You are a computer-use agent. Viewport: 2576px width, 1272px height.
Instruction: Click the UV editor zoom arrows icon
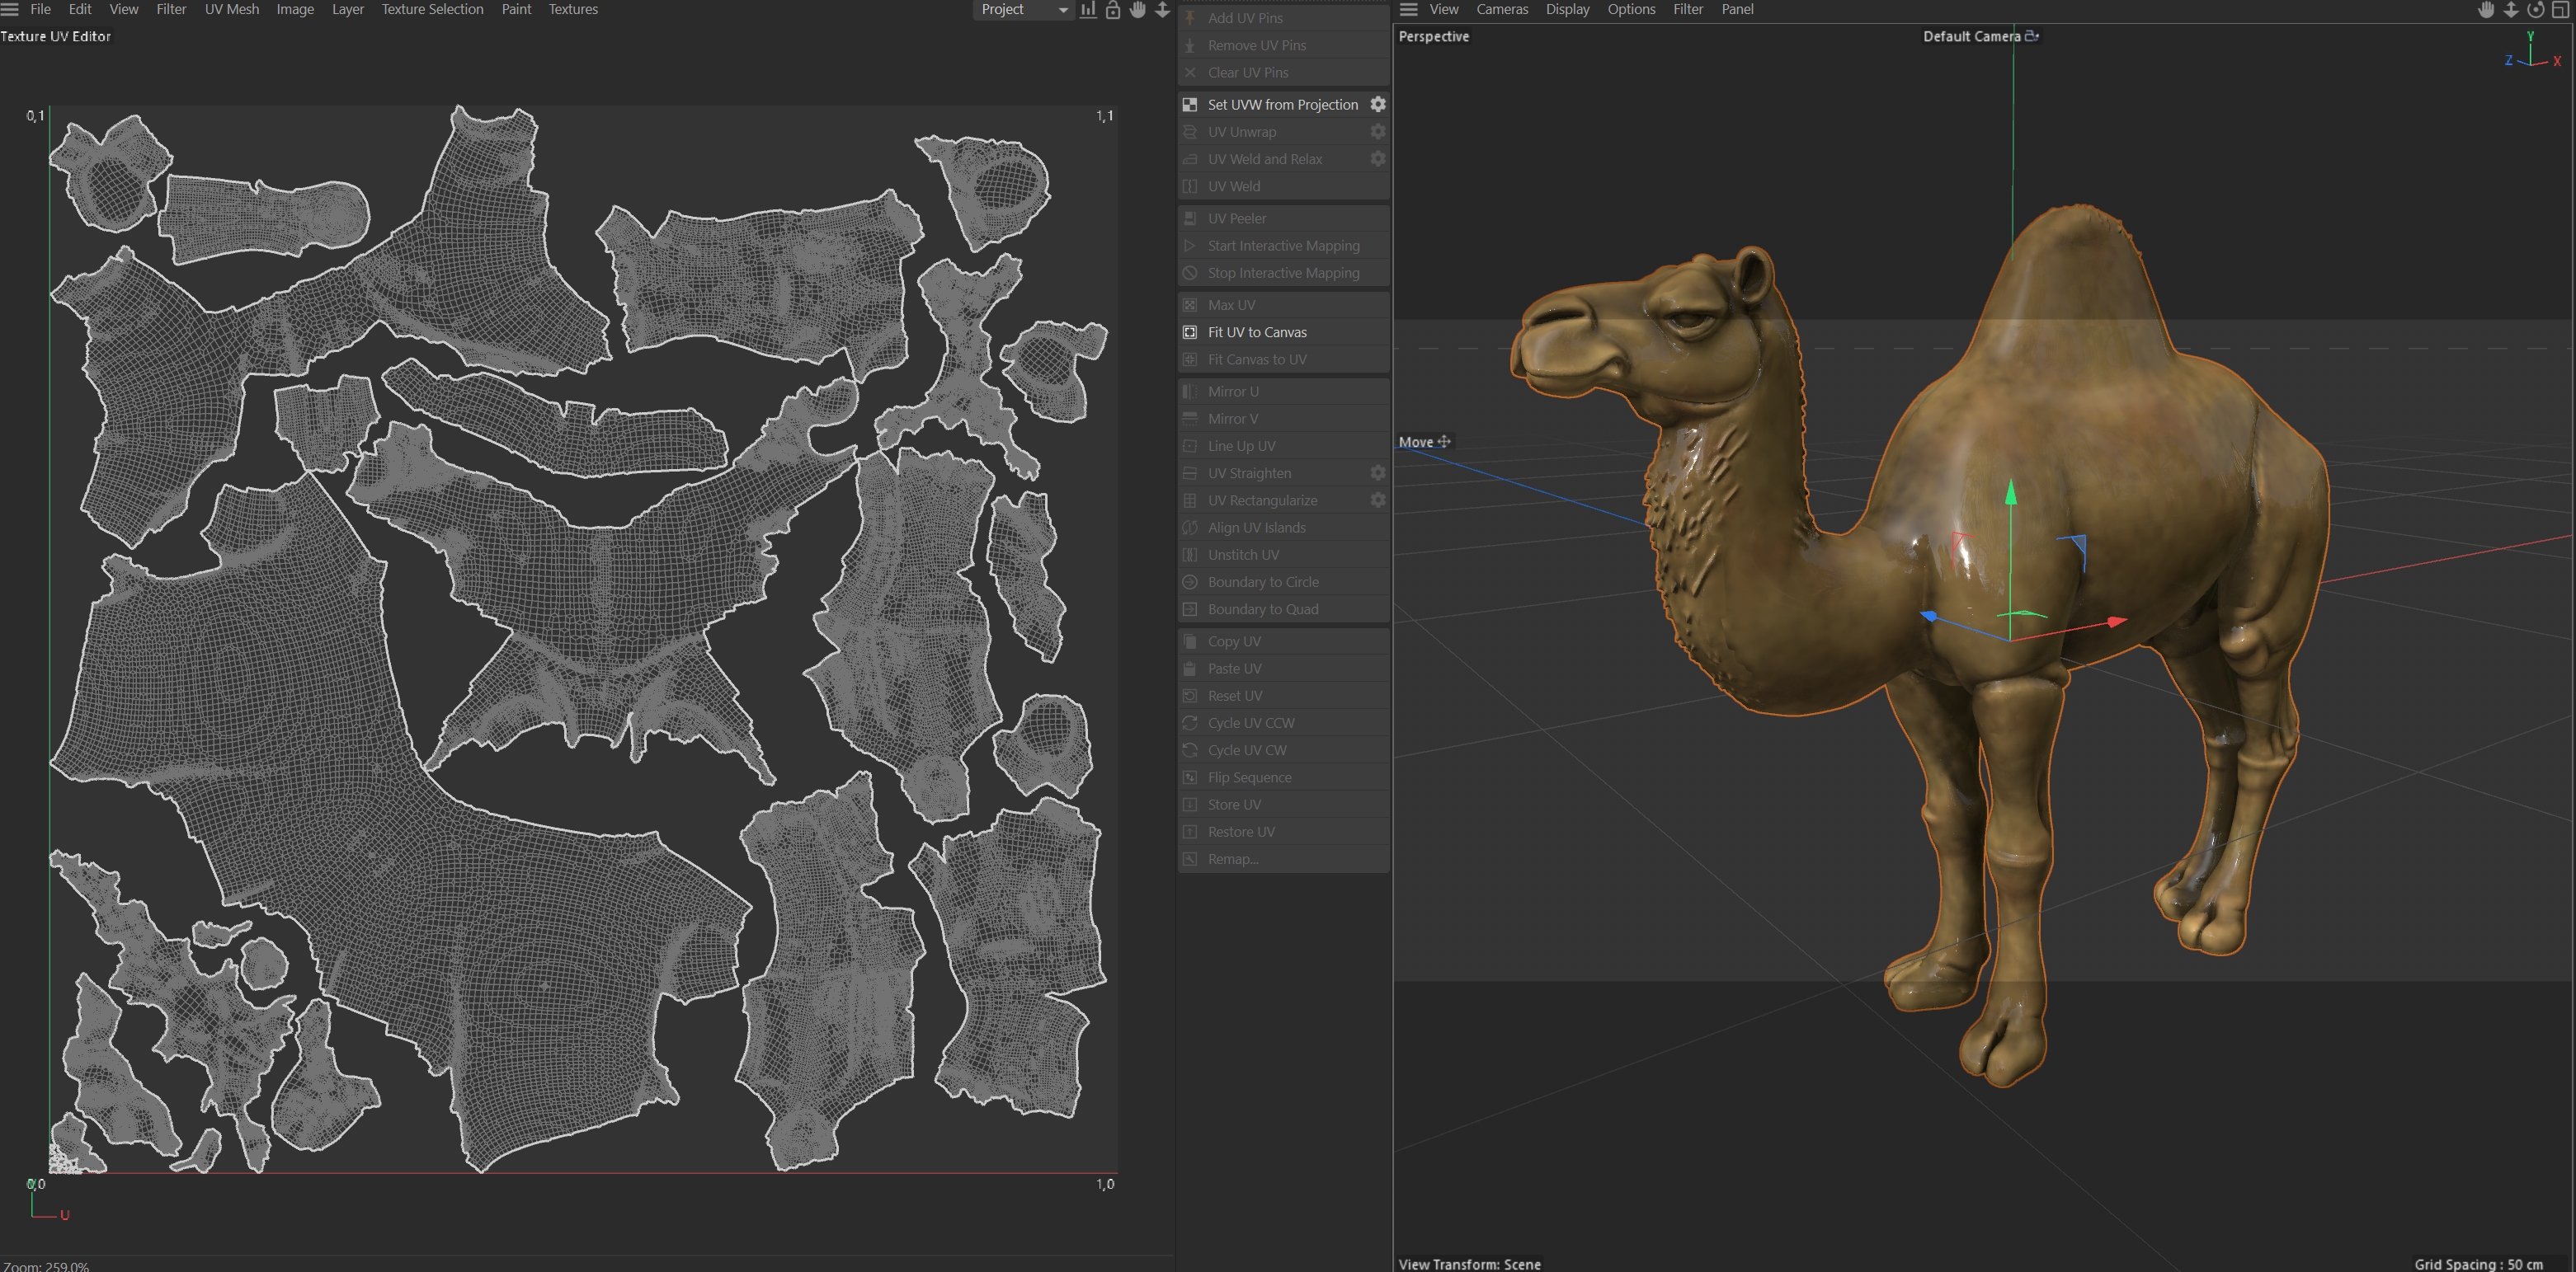pyautogui.click(x=1162, y=10)
